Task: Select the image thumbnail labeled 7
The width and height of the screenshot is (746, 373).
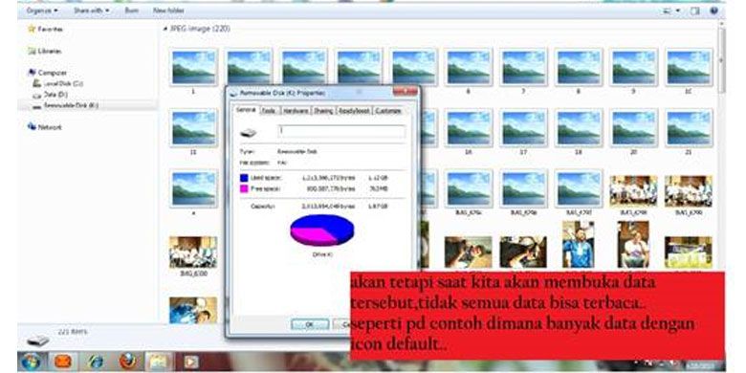Action: tap(523, 67)
